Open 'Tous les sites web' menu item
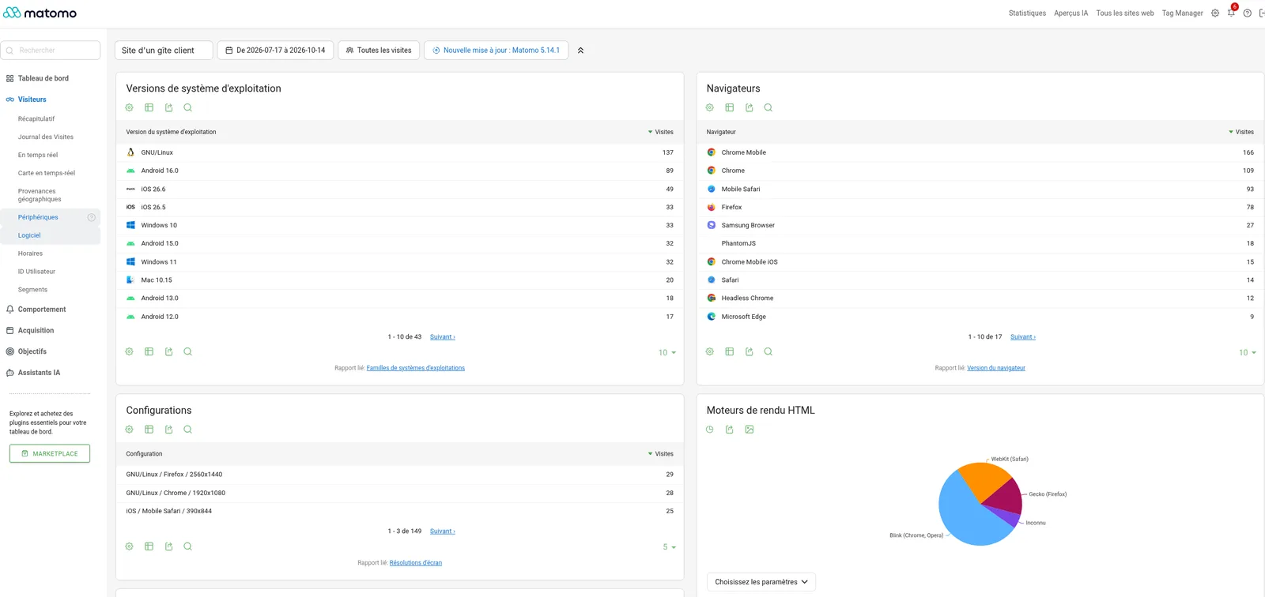 pyautogui.click(x=1124, y=13)
